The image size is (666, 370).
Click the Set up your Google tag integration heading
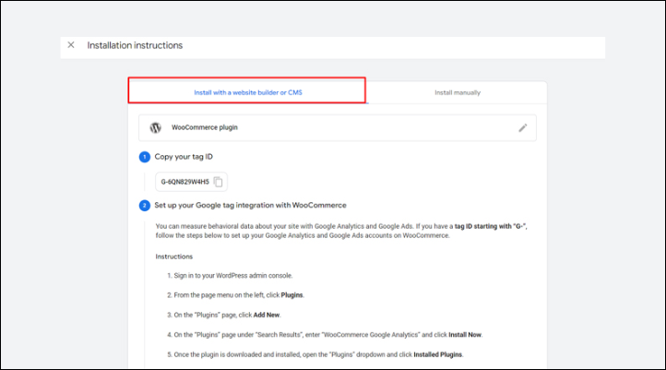coord(250,205)
